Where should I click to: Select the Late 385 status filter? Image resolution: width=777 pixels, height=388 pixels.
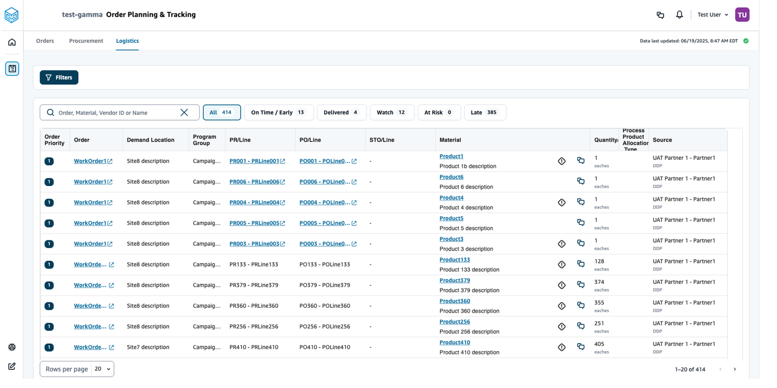click(484, 112)
